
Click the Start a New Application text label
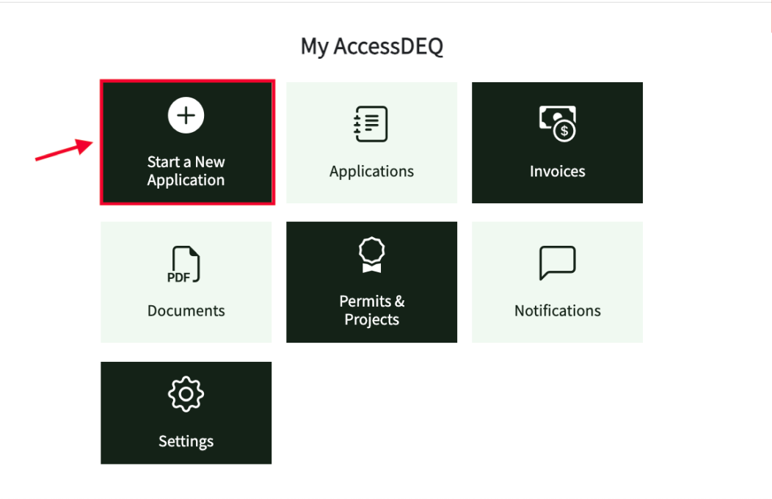tap(186, 170)
